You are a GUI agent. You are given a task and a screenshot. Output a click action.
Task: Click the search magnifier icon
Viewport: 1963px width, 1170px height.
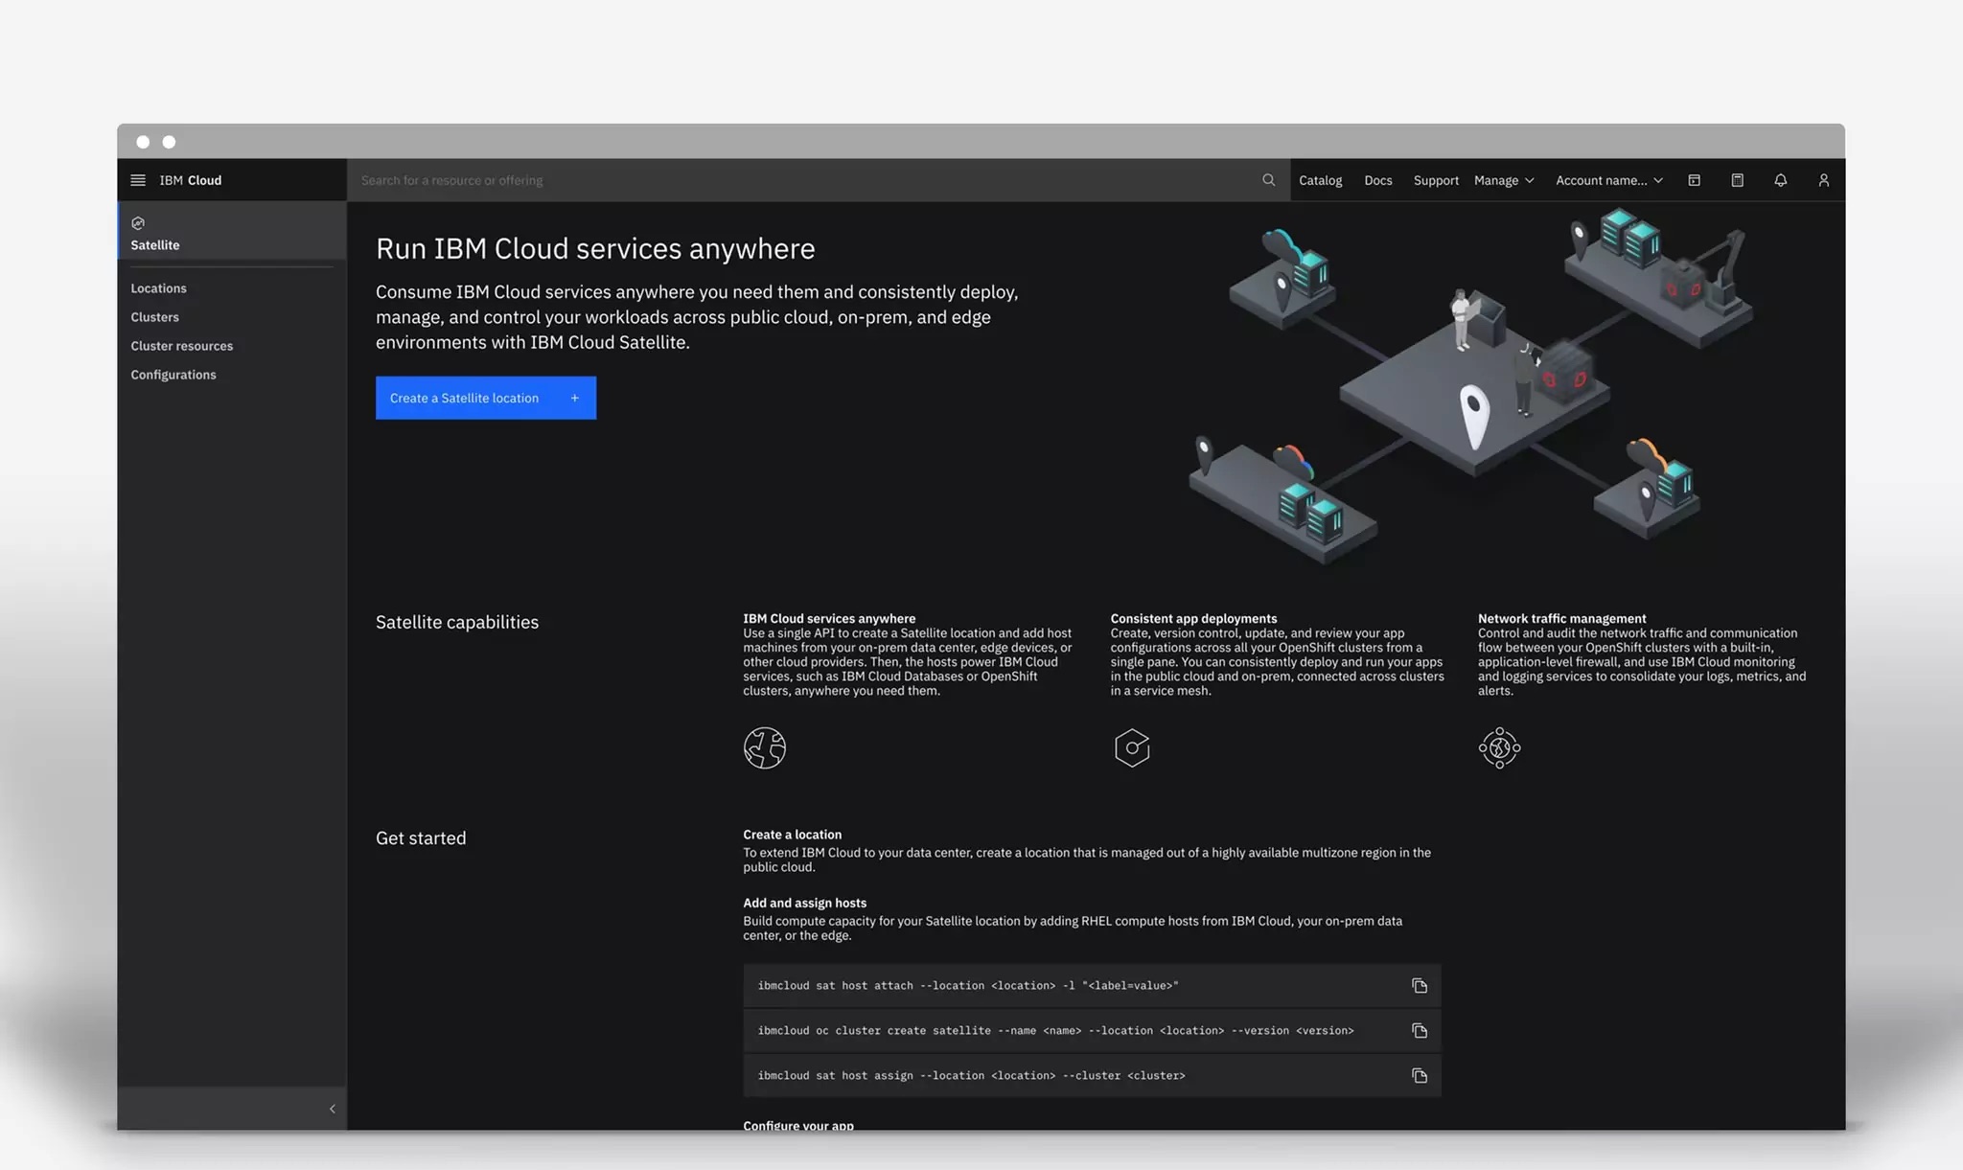tap(1268, 180)
